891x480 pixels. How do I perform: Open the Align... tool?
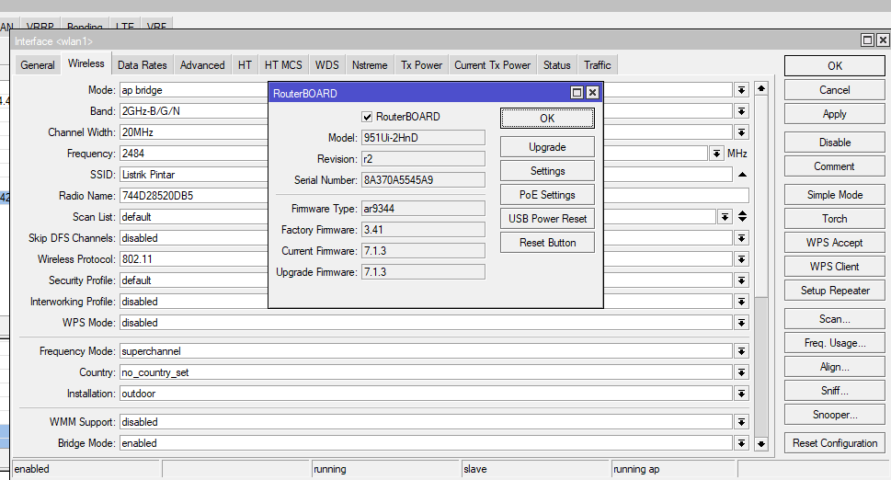(x=835, y=366)
